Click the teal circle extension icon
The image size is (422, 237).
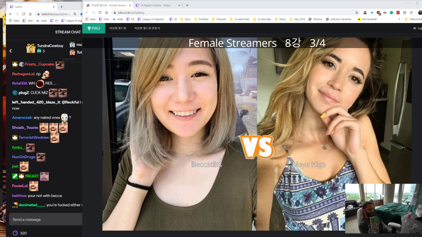[x=391, y=13]
